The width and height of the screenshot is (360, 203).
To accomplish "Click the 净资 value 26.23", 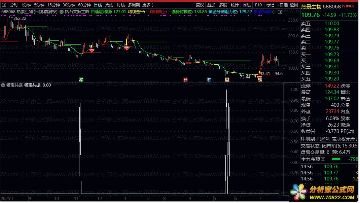I will 333,125.
